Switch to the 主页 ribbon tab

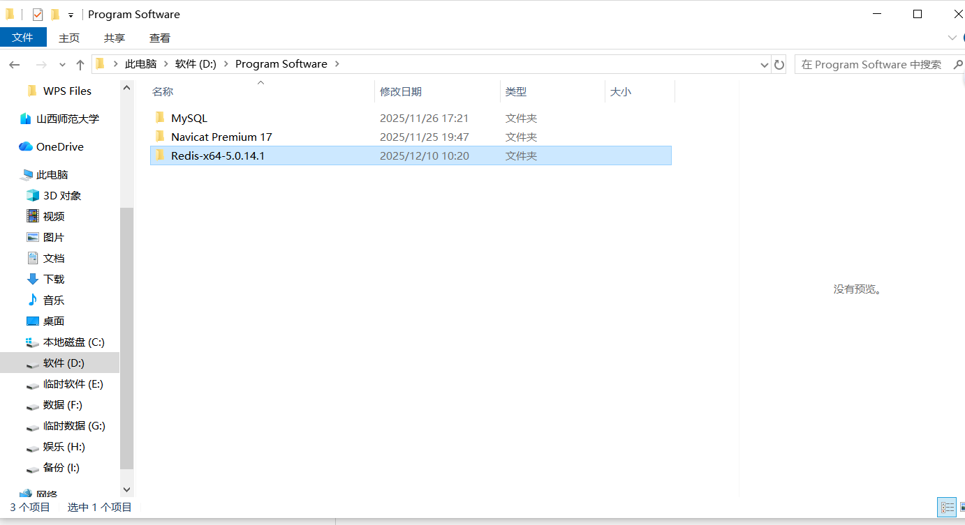[69, 38]
